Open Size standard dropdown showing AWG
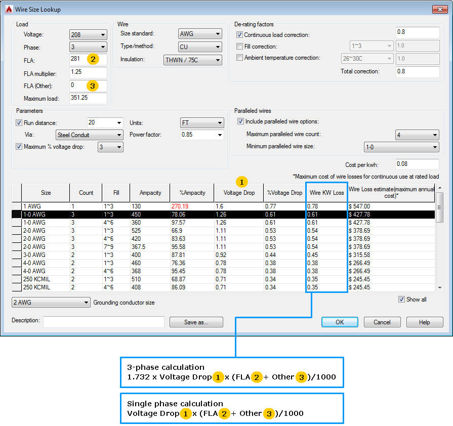The height and width of the screenshot is (426, 453). (200, 33)
